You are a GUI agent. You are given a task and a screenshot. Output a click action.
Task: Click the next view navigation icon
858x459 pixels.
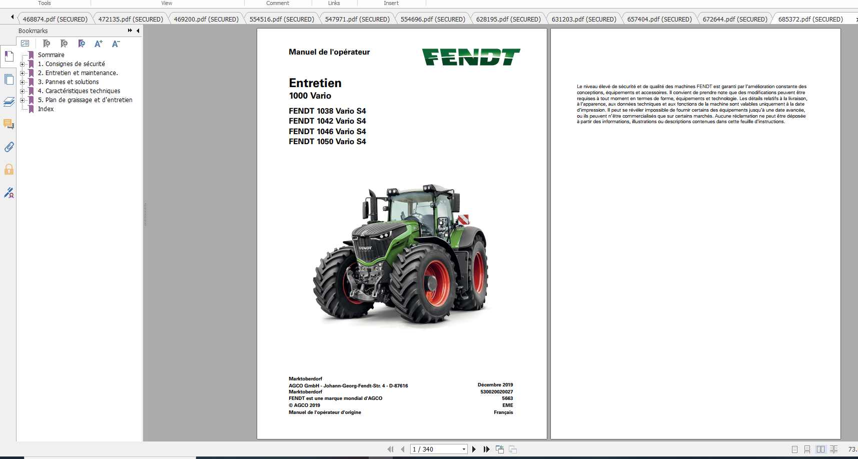tap(512, 449)
